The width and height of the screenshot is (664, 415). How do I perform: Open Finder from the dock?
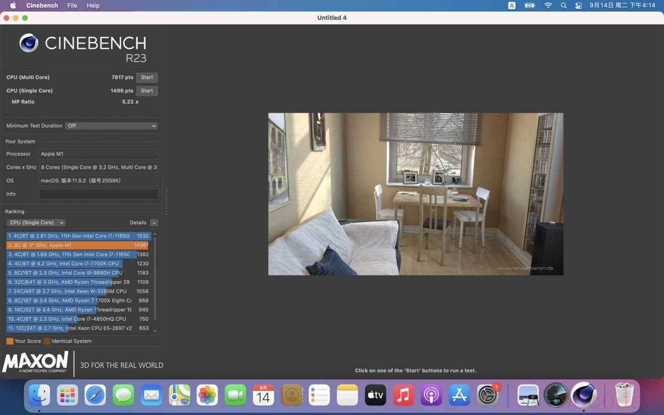click(39, 395)
